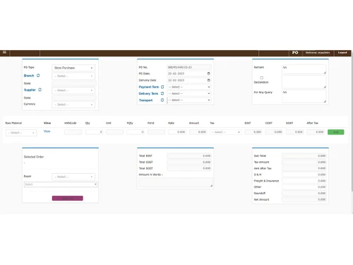Refresh the Transport list icon

pyautogui.click(x=162, y=100)
